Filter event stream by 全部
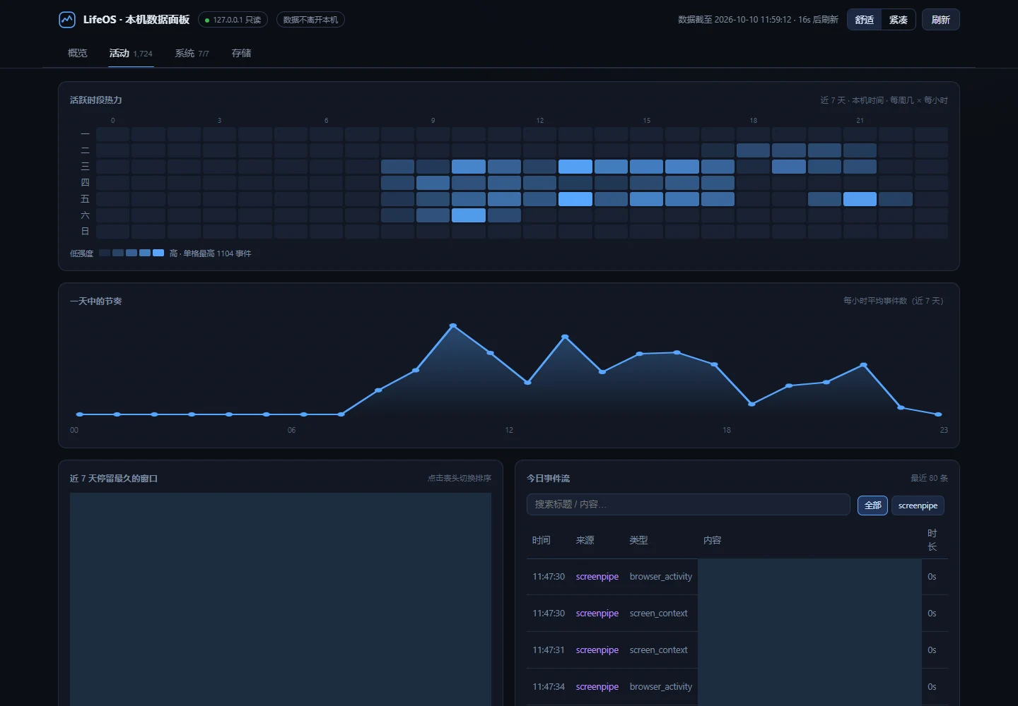Viewport: 1018px width, 706px height. [x=872, y=505]
